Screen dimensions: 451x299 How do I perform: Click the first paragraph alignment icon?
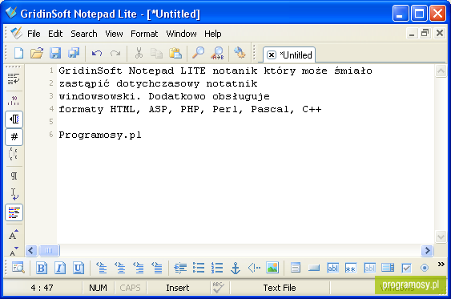click(101, 268)
